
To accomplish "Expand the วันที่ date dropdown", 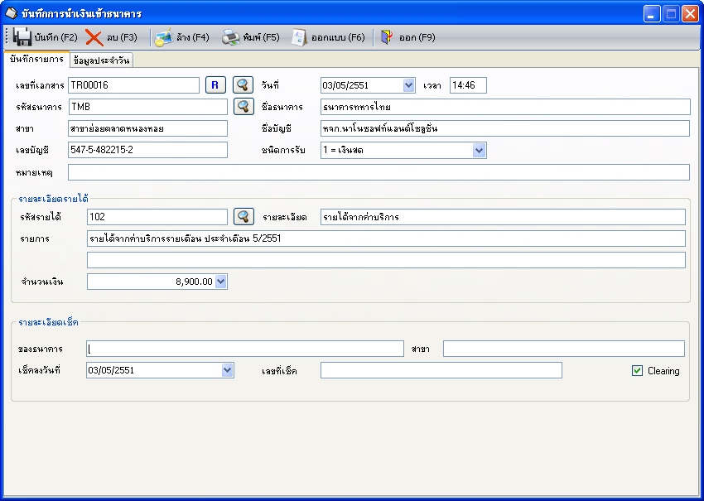I will (408, 85).
